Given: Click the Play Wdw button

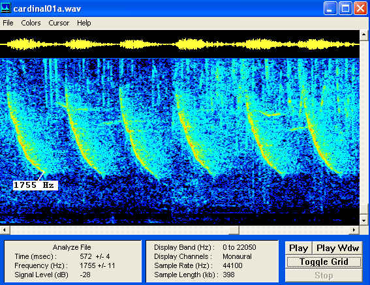Looking at the screenshot, I should click(337, 248).
